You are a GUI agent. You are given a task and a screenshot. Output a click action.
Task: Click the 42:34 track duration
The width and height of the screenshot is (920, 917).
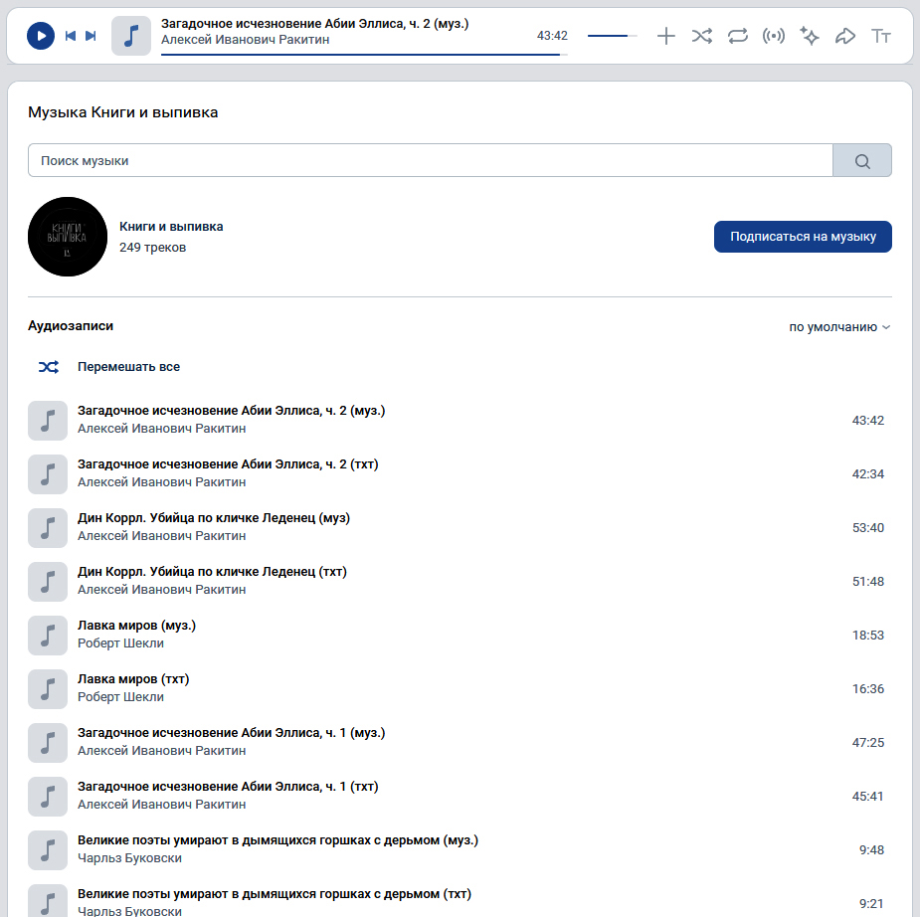[867, 474]
